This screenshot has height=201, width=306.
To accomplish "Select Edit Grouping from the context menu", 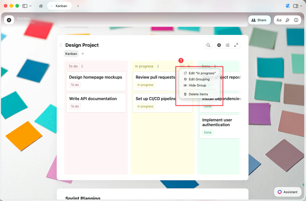I will click(x=199, y=79).
